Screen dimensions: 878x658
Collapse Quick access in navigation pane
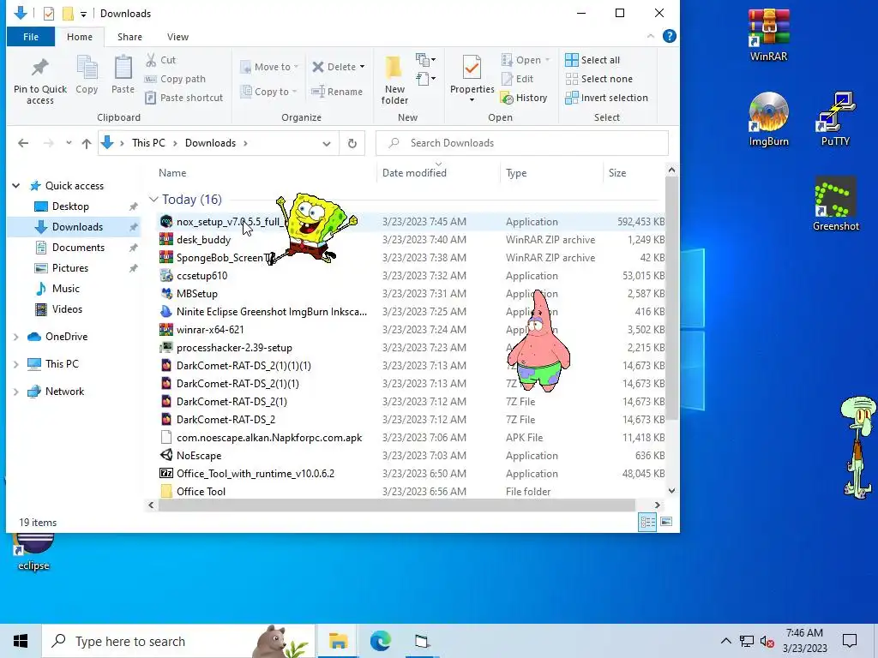16,186
